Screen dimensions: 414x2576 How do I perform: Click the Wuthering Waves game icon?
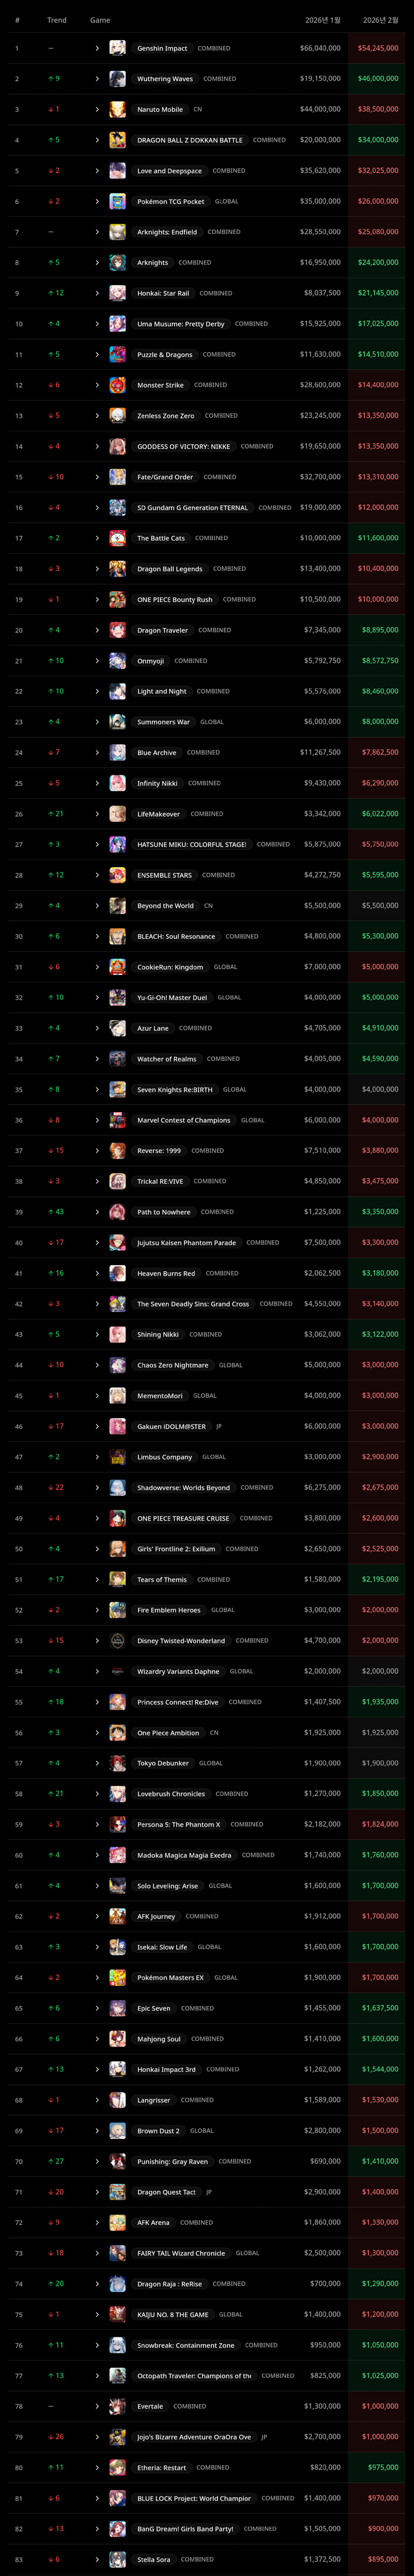pyautogui.click(x=117, y=79)
